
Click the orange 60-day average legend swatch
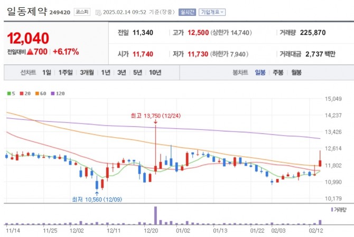38,93
